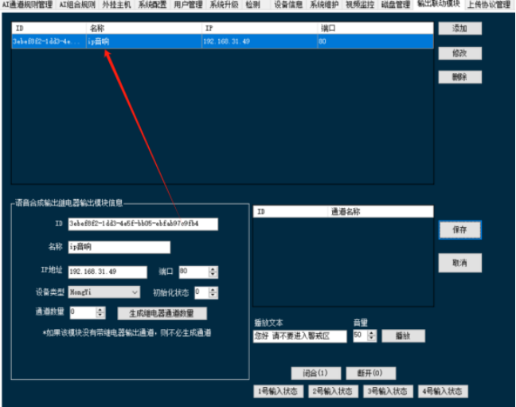Check 3号输入状态
This screenshot has width=516, height=407.
pos(388,391)
